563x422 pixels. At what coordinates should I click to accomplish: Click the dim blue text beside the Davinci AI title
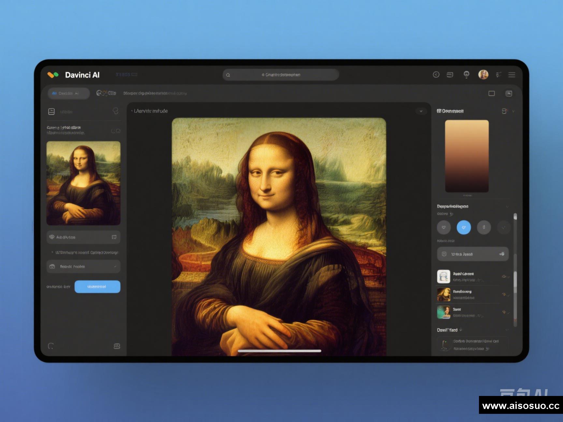tap(126, 75)
